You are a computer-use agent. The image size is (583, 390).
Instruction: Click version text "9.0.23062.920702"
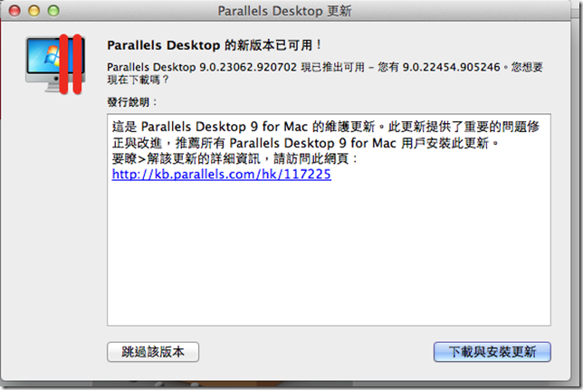(248, 67)
